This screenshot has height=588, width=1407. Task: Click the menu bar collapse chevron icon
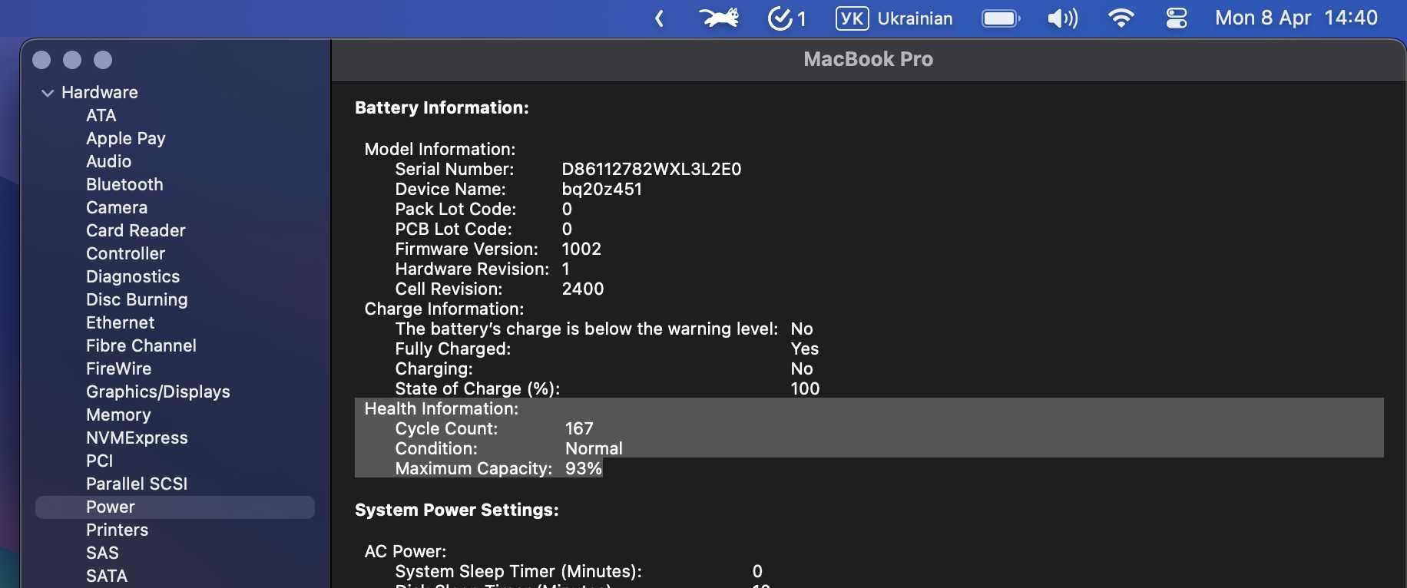(659, 18)
